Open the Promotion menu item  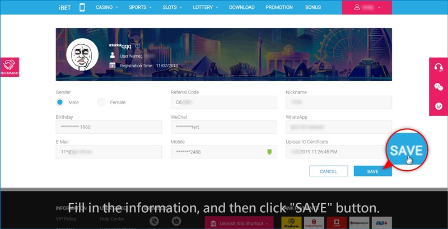[x=279, y=7]
